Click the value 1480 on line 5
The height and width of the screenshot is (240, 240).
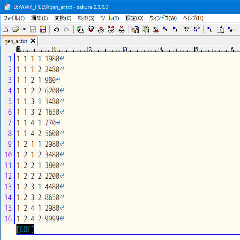[x=52, y=101]
